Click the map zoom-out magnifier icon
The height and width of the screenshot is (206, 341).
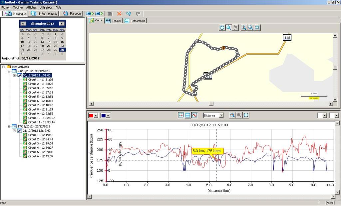click(250, 28)
